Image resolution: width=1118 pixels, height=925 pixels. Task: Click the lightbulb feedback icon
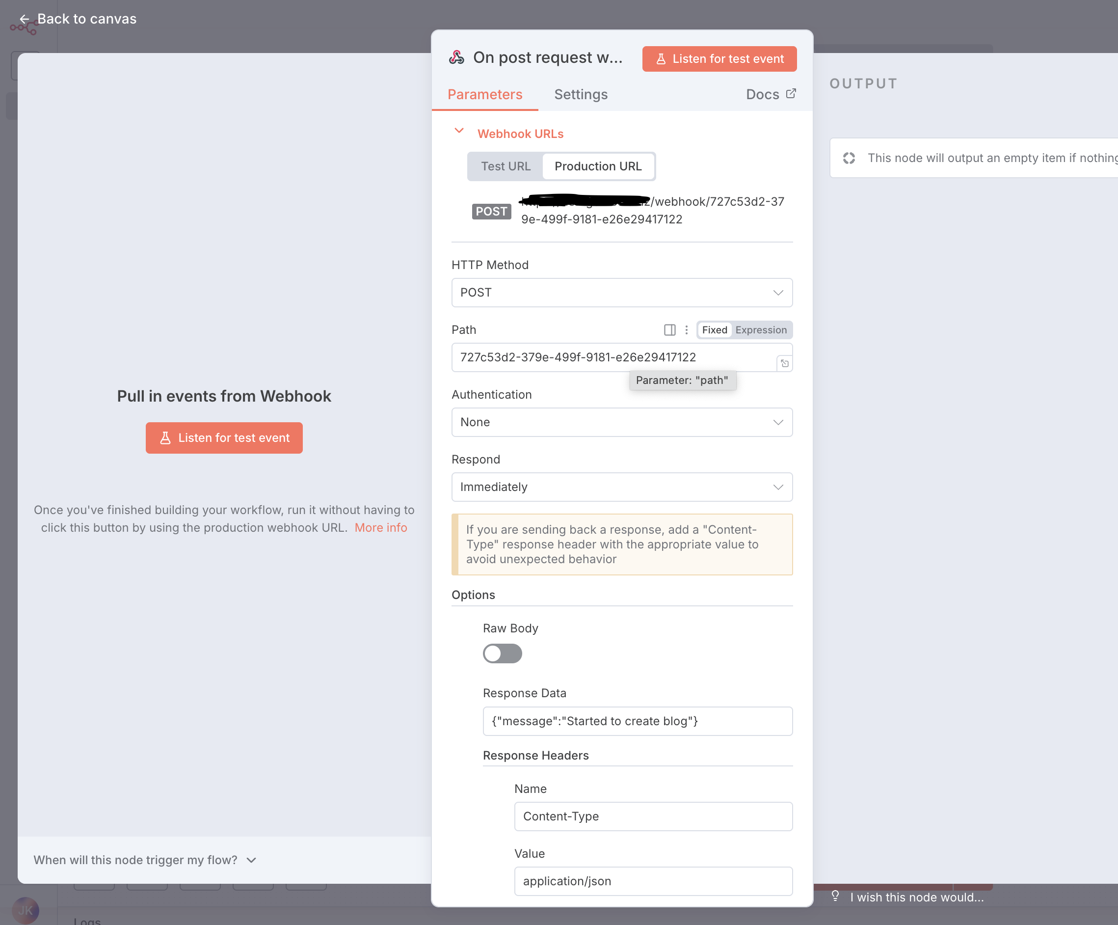tap(835, 896)
